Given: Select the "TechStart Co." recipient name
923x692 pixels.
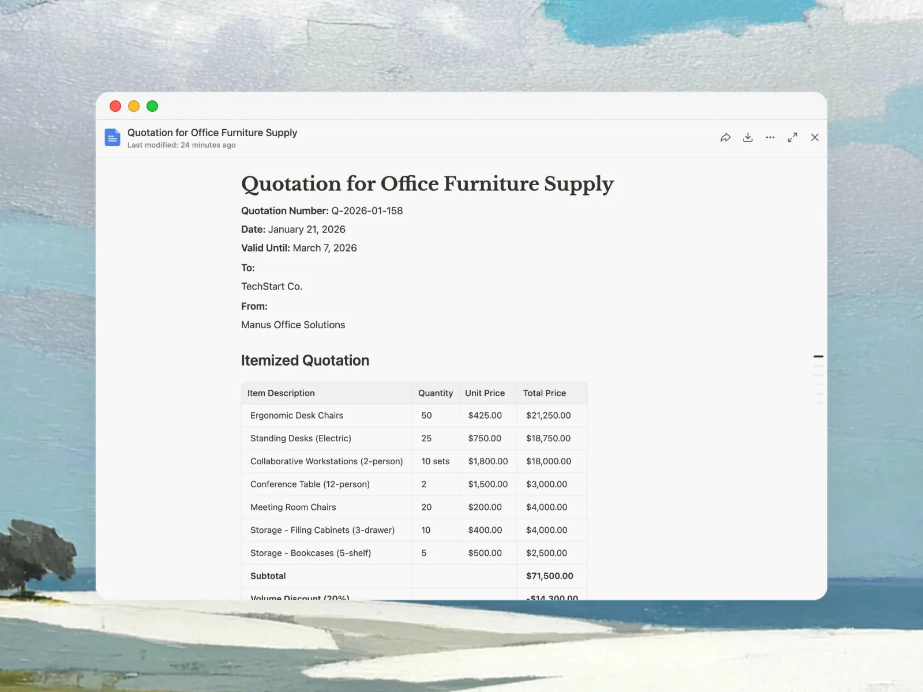Looking at the screenshot, I should [x=272, y=287].
